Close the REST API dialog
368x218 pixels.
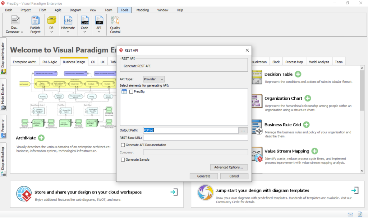(247, 50)
